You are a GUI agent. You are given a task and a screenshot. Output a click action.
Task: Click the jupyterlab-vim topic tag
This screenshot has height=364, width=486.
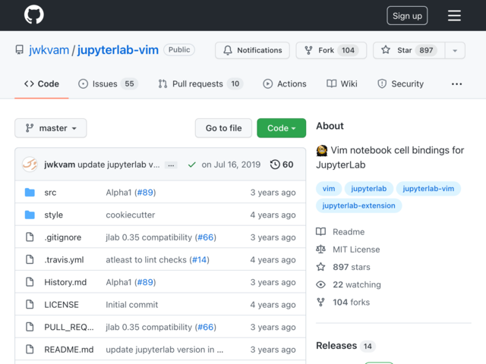click(x=428, y=189)
